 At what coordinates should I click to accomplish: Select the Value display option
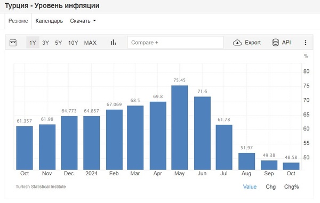[x=250, y=186]
